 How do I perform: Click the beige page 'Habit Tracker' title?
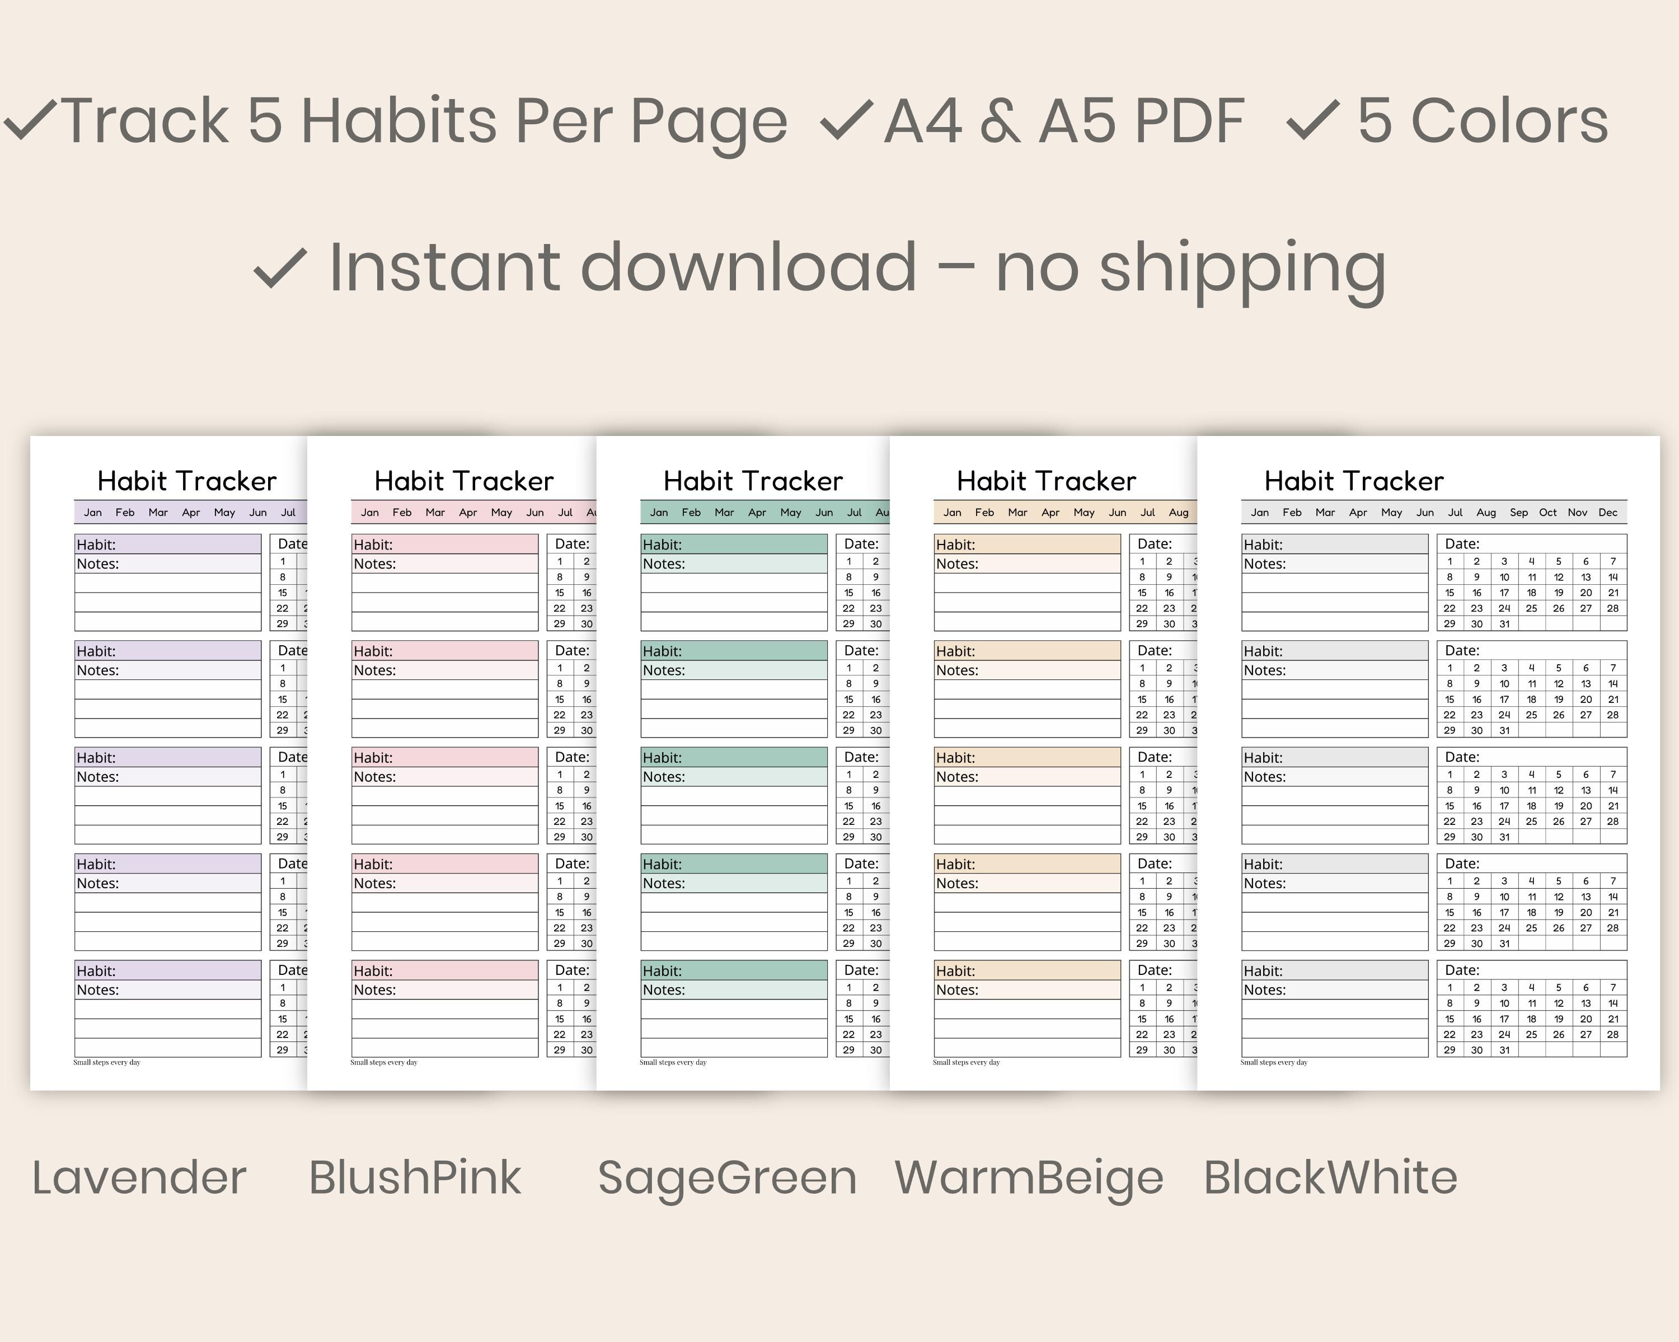pyautogui.click(x=1047, y=481)
